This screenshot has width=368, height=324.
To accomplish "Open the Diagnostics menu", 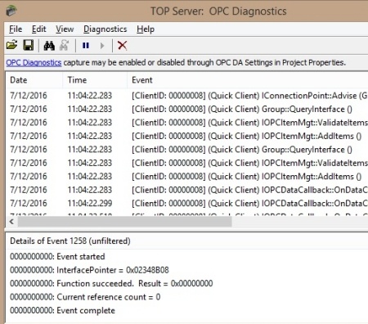I will click(x=105, y=29).
